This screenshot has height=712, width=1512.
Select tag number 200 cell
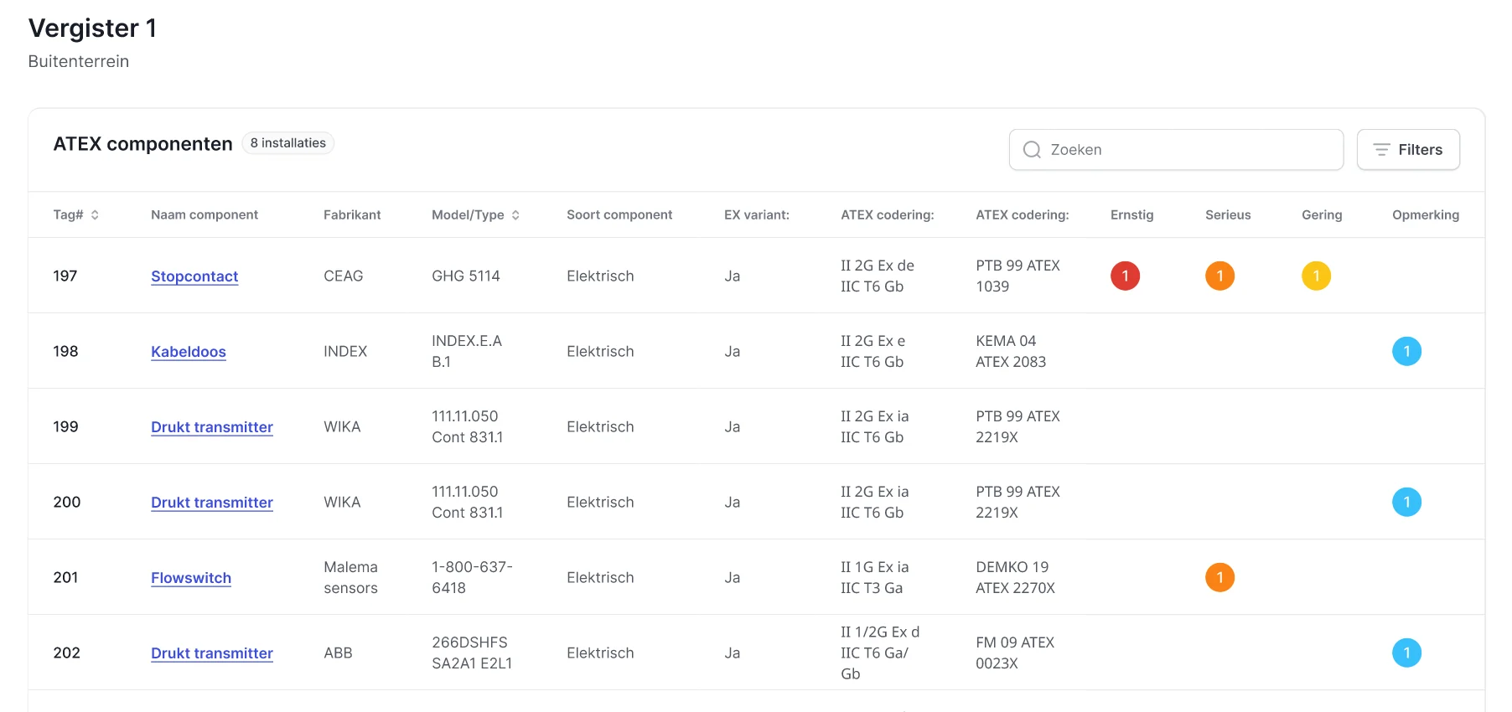click(67, 502)
